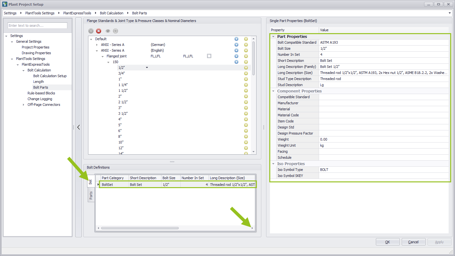Collapse the ANSI - Series A (English) node
This screenshot has width=455, height=256.
click(x=97, y=50)
